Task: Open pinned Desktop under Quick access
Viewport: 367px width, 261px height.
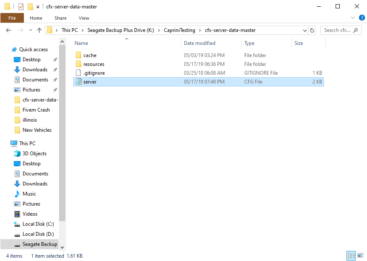Action: click(x=31, y=60)
